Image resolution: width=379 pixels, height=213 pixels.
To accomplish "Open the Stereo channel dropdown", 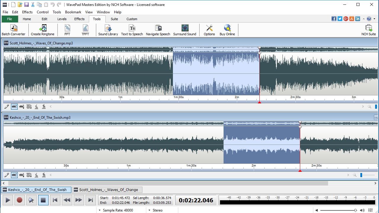I will (x=150, y=210).
